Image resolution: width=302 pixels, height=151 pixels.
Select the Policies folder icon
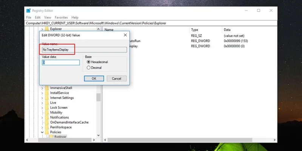pos(47,132)
